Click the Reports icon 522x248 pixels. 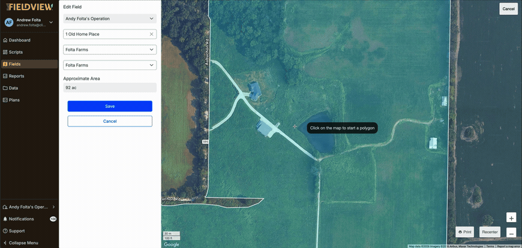tap(5, 76)
